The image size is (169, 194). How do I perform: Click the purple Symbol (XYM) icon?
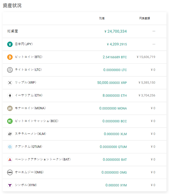coord(10,185)
